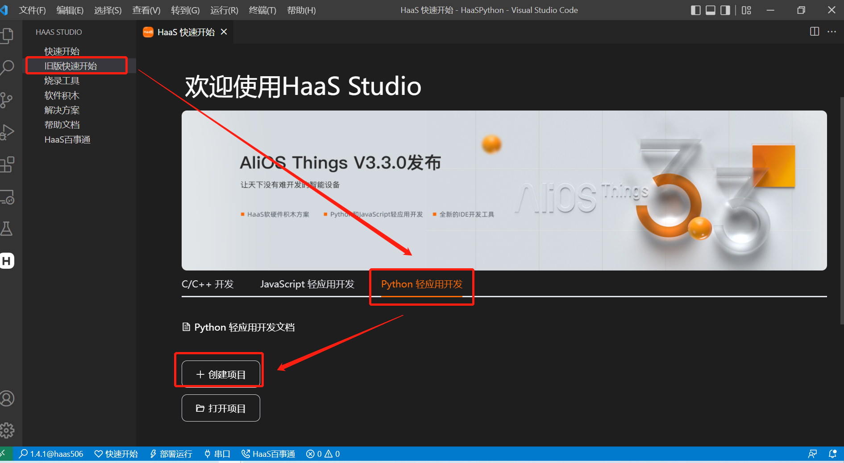Image resolution: width=844 pixels, height=463 pixels.
Task: Select 解决方案 in the sidebar
Action: pyautogui.click(x=79, y=110)
